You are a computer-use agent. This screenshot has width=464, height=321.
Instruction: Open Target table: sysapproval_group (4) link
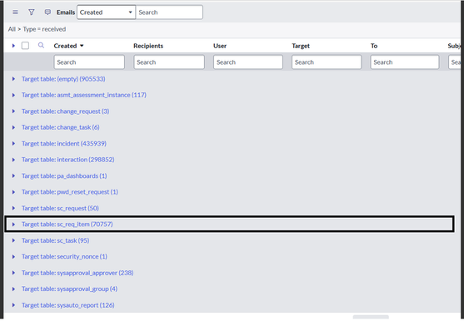[x=69, y=289]
